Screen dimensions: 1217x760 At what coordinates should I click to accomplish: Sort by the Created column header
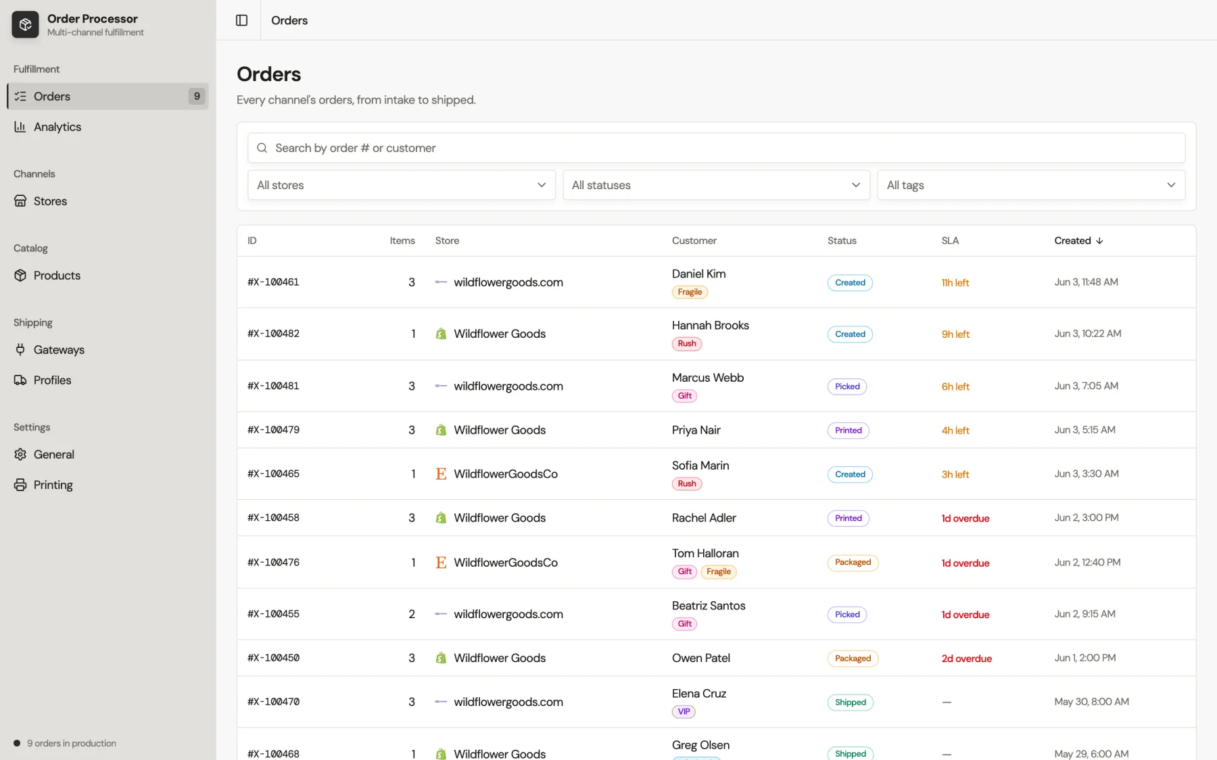[x=1078, y=241]
